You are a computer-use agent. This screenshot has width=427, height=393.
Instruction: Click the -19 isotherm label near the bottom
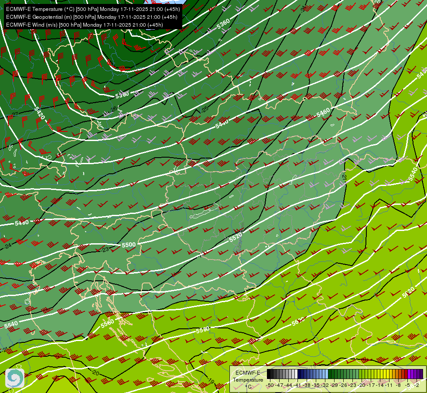[x=210, y=380]
